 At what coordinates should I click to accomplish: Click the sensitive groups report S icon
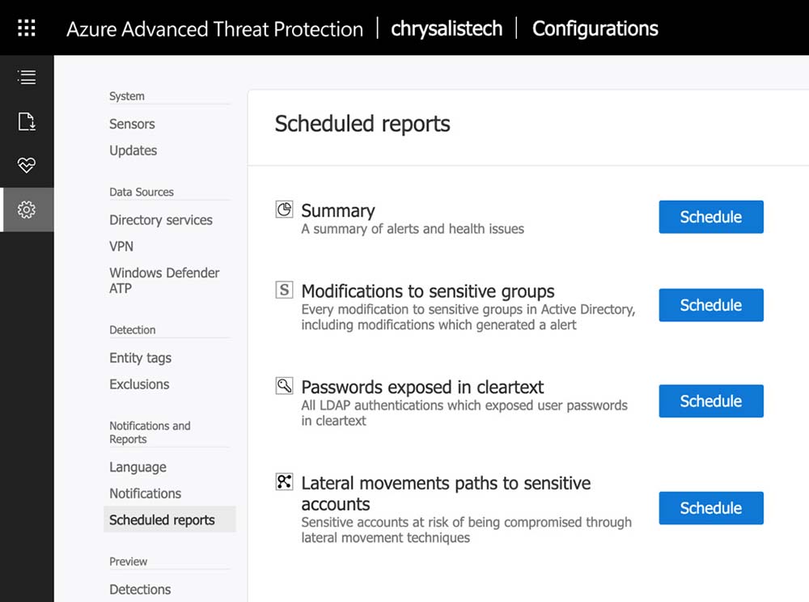pyautogui.click(x=284, y=290)
